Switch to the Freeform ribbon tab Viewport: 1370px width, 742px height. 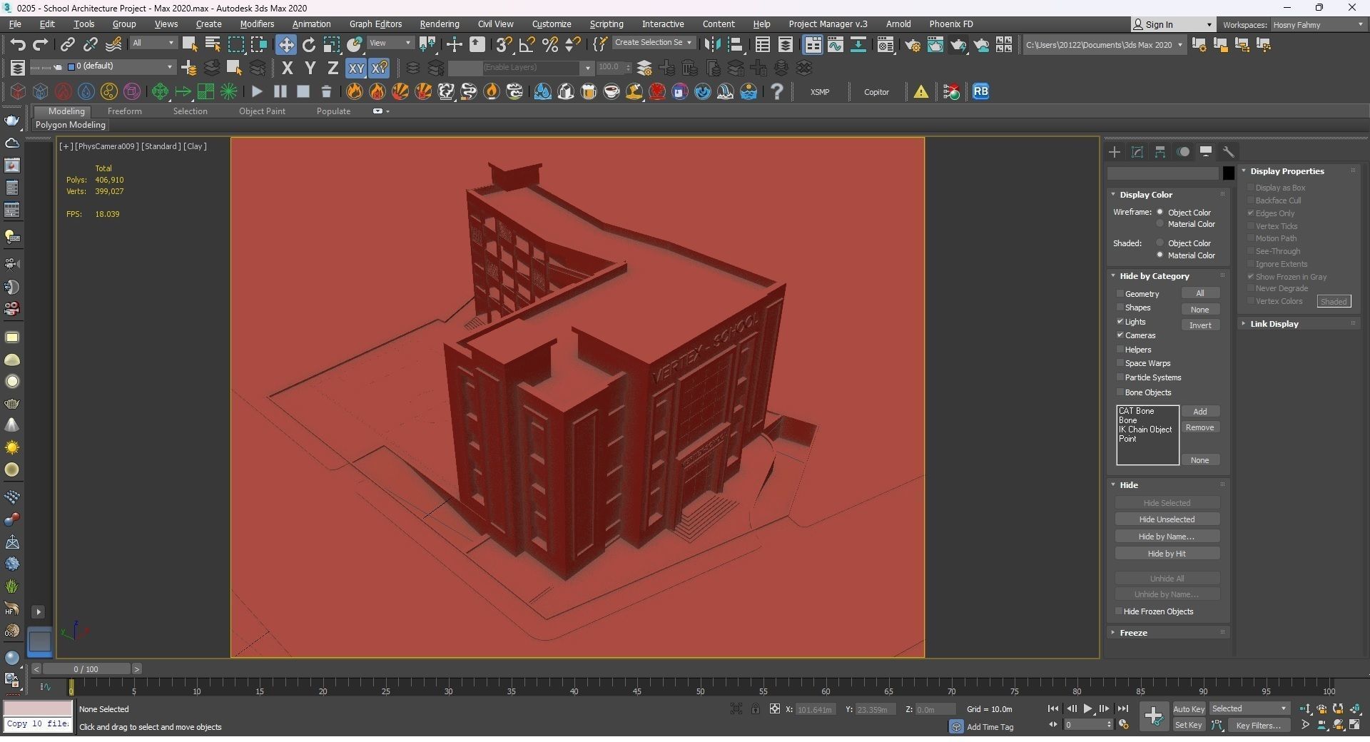(124, 111)
